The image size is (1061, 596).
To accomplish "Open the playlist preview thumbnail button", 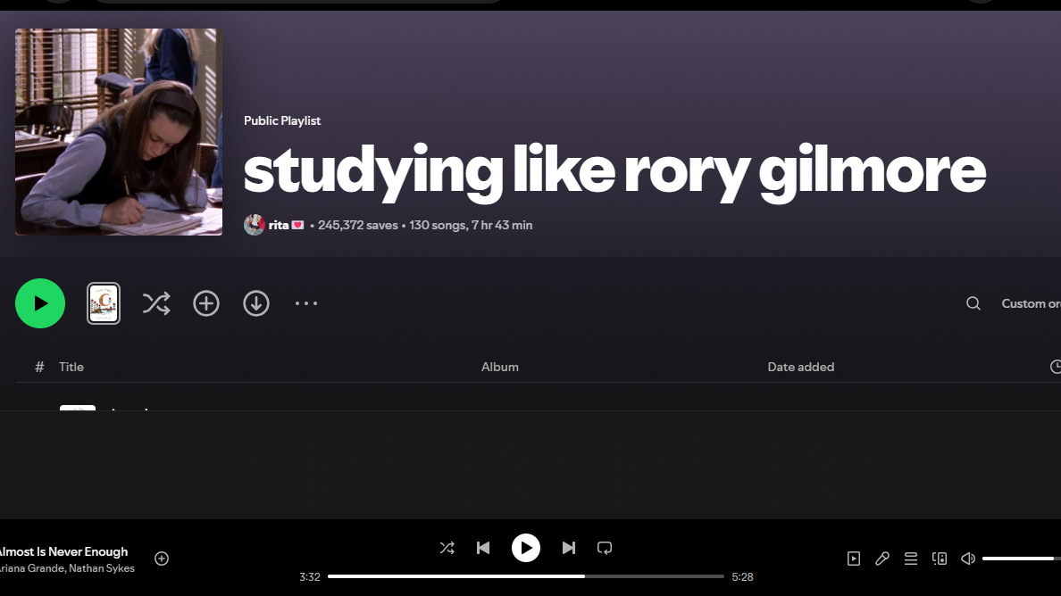I will click(x=104, y=303).
